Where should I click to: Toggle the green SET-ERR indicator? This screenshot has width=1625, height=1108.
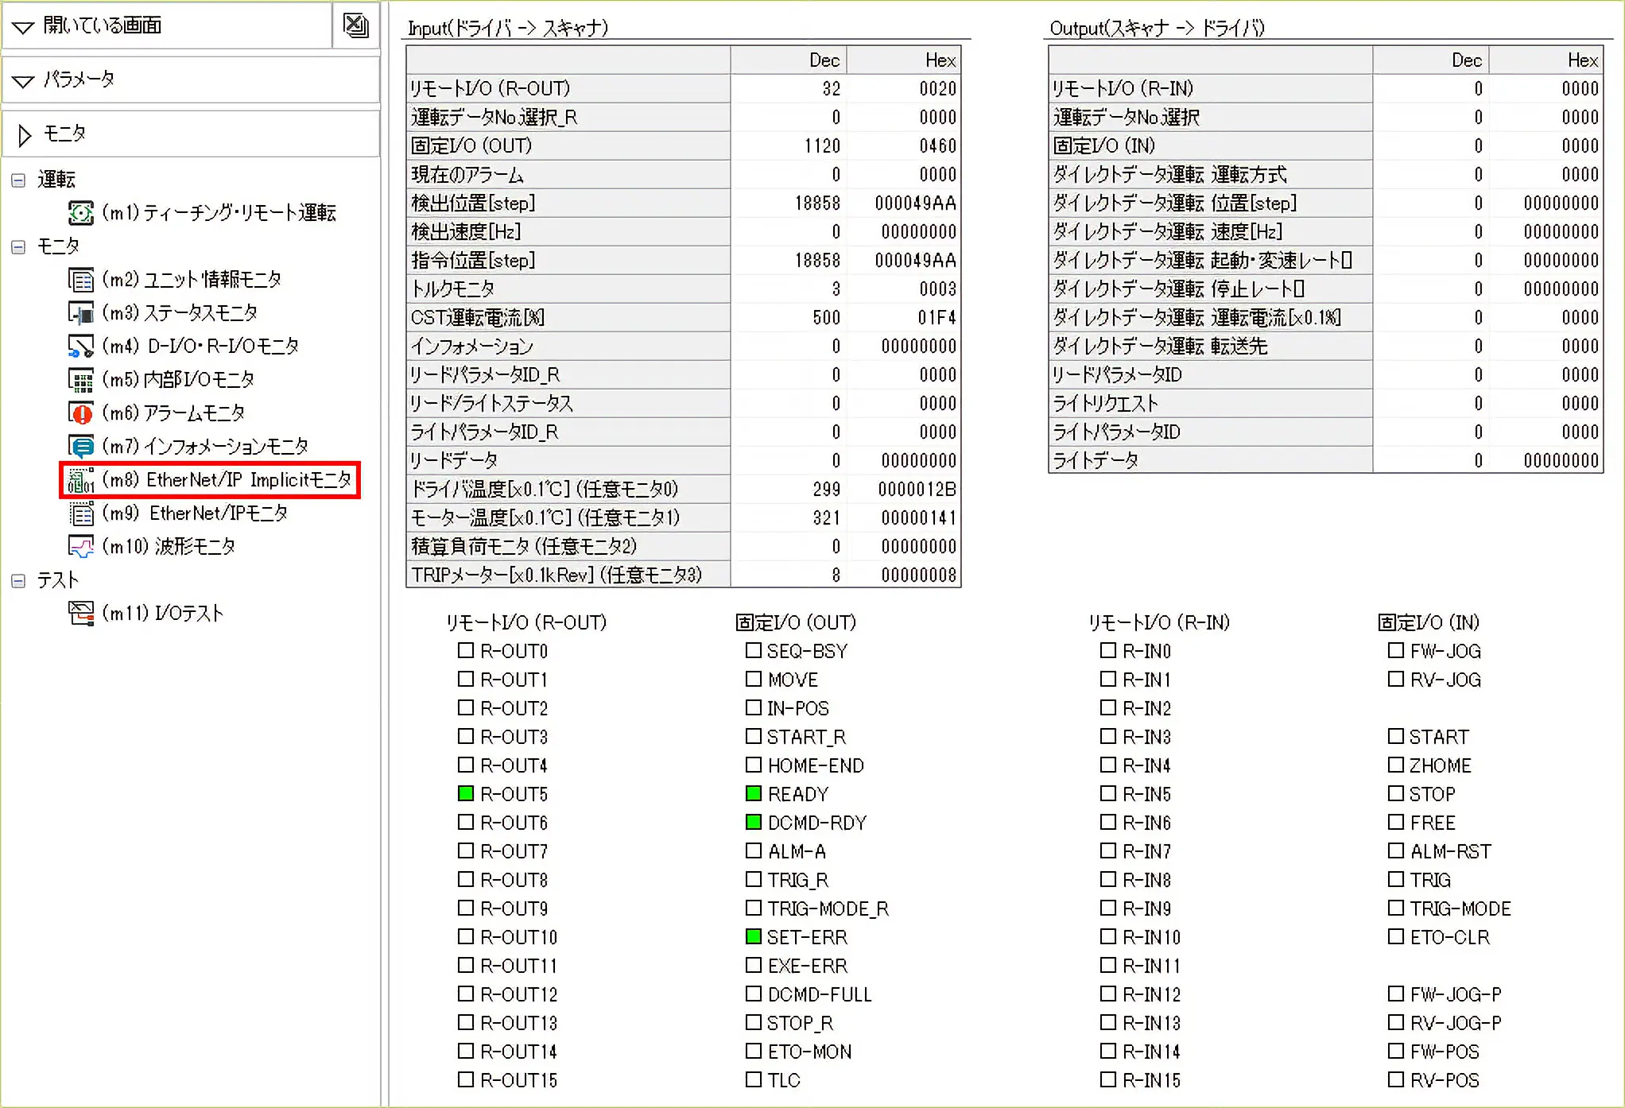click(754, 936)
